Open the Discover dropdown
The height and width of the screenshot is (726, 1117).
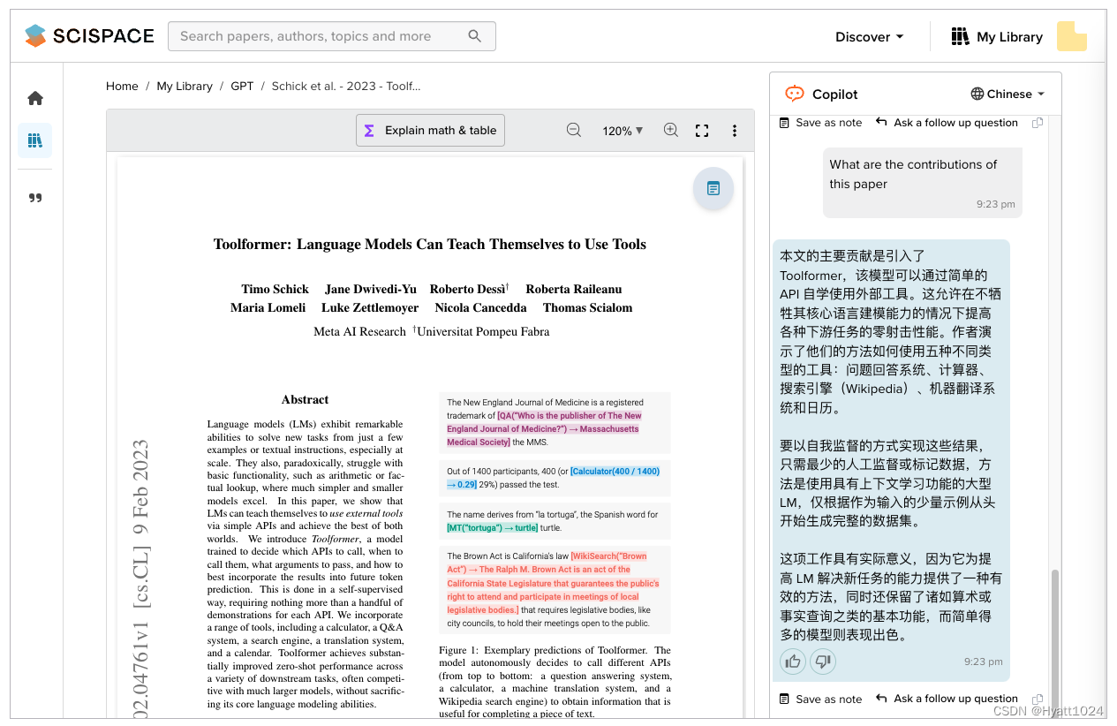(x=870, y=36)
